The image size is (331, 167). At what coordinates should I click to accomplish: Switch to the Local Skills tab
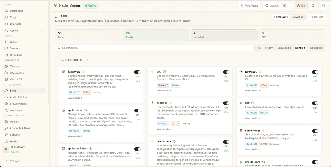tap(281, 17)
